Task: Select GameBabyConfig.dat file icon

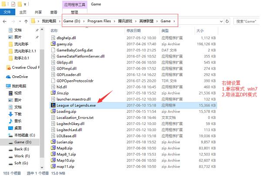Action: tap(53, 50)
